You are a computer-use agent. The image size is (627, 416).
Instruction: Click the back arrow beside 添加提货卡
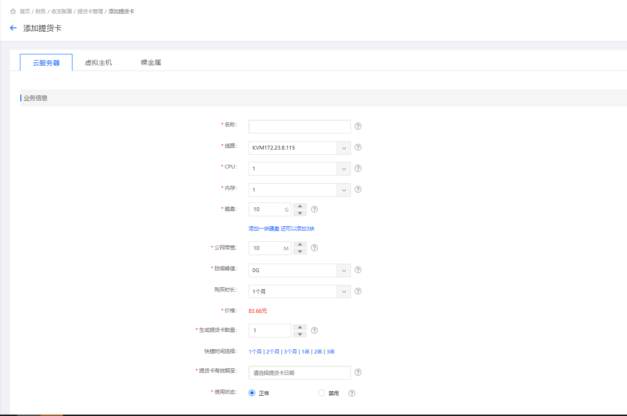[x=13, y=28]
